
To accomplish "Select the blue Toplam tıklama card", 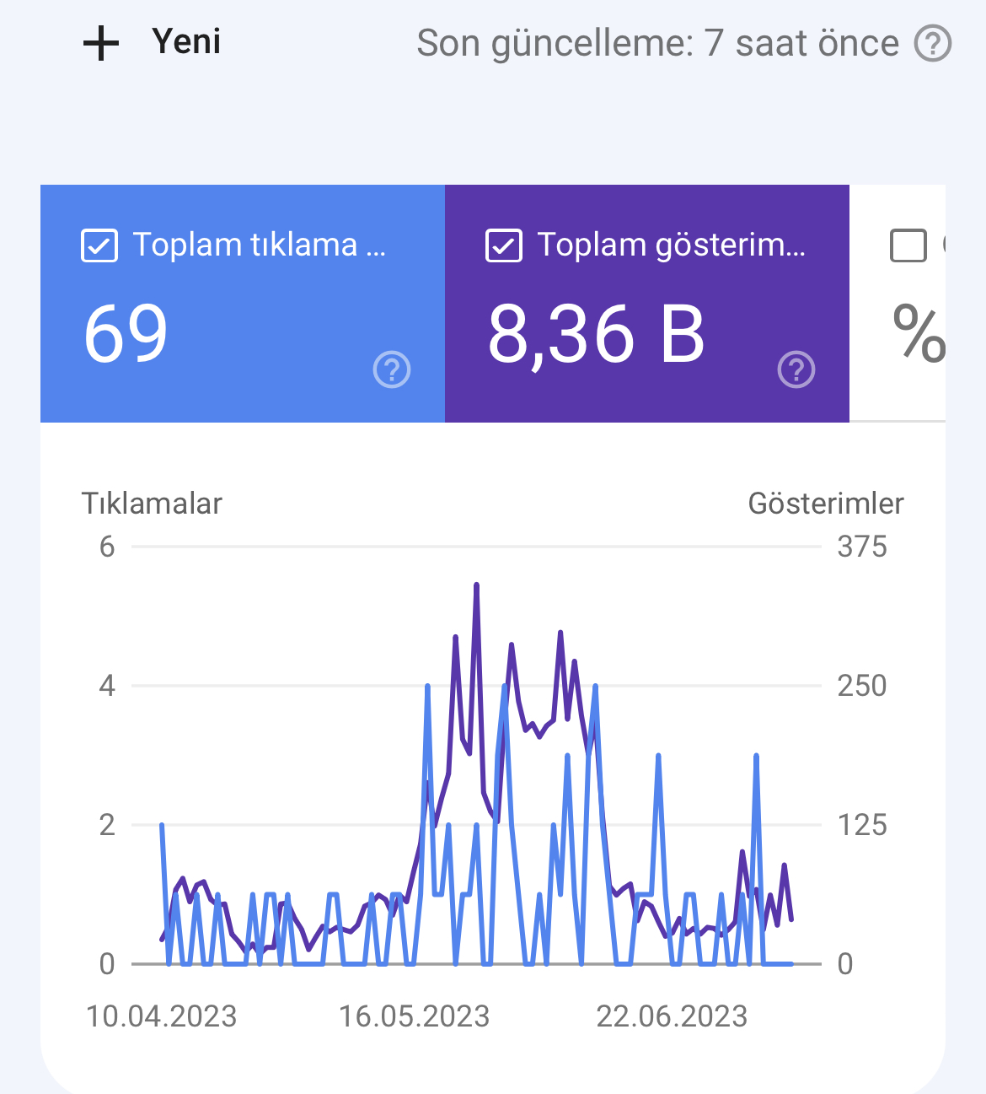I will 243,304.
